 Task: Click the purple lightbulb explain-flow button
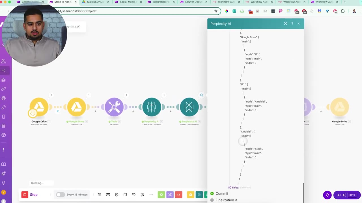[327, 195]
